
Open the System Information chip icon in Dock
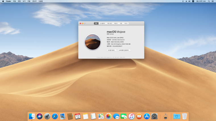click(166, 116)
